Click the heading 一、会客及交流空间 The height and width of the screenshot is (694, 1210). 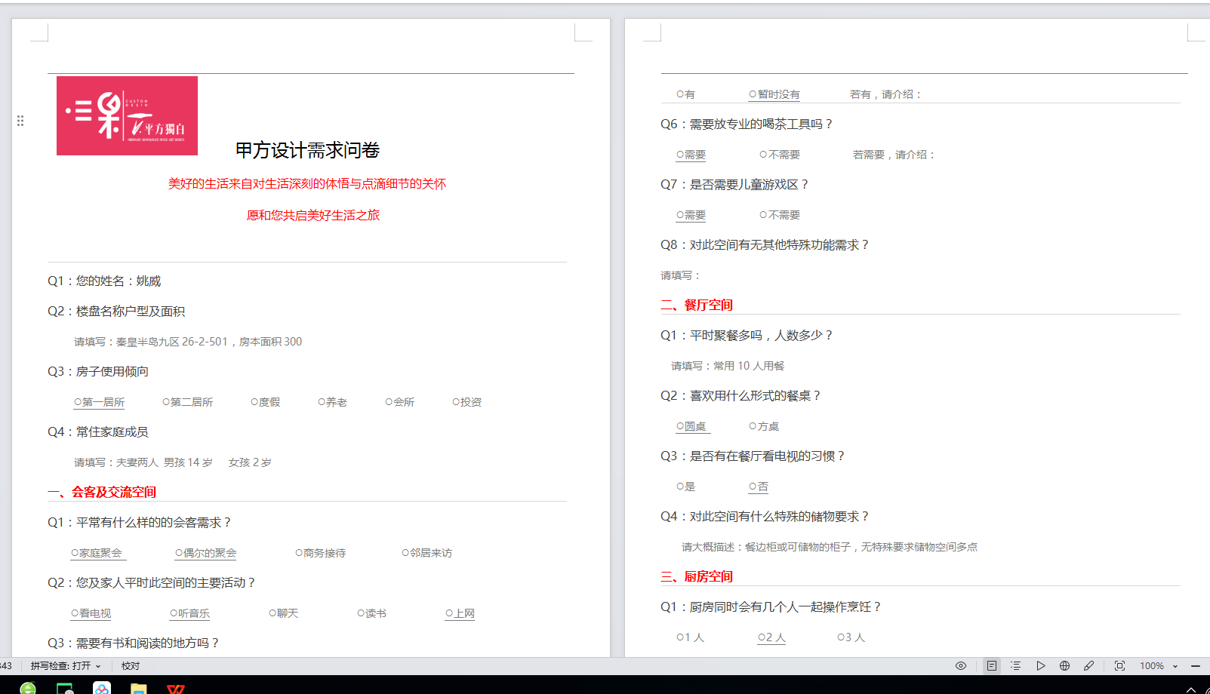(x=102, y=492)
